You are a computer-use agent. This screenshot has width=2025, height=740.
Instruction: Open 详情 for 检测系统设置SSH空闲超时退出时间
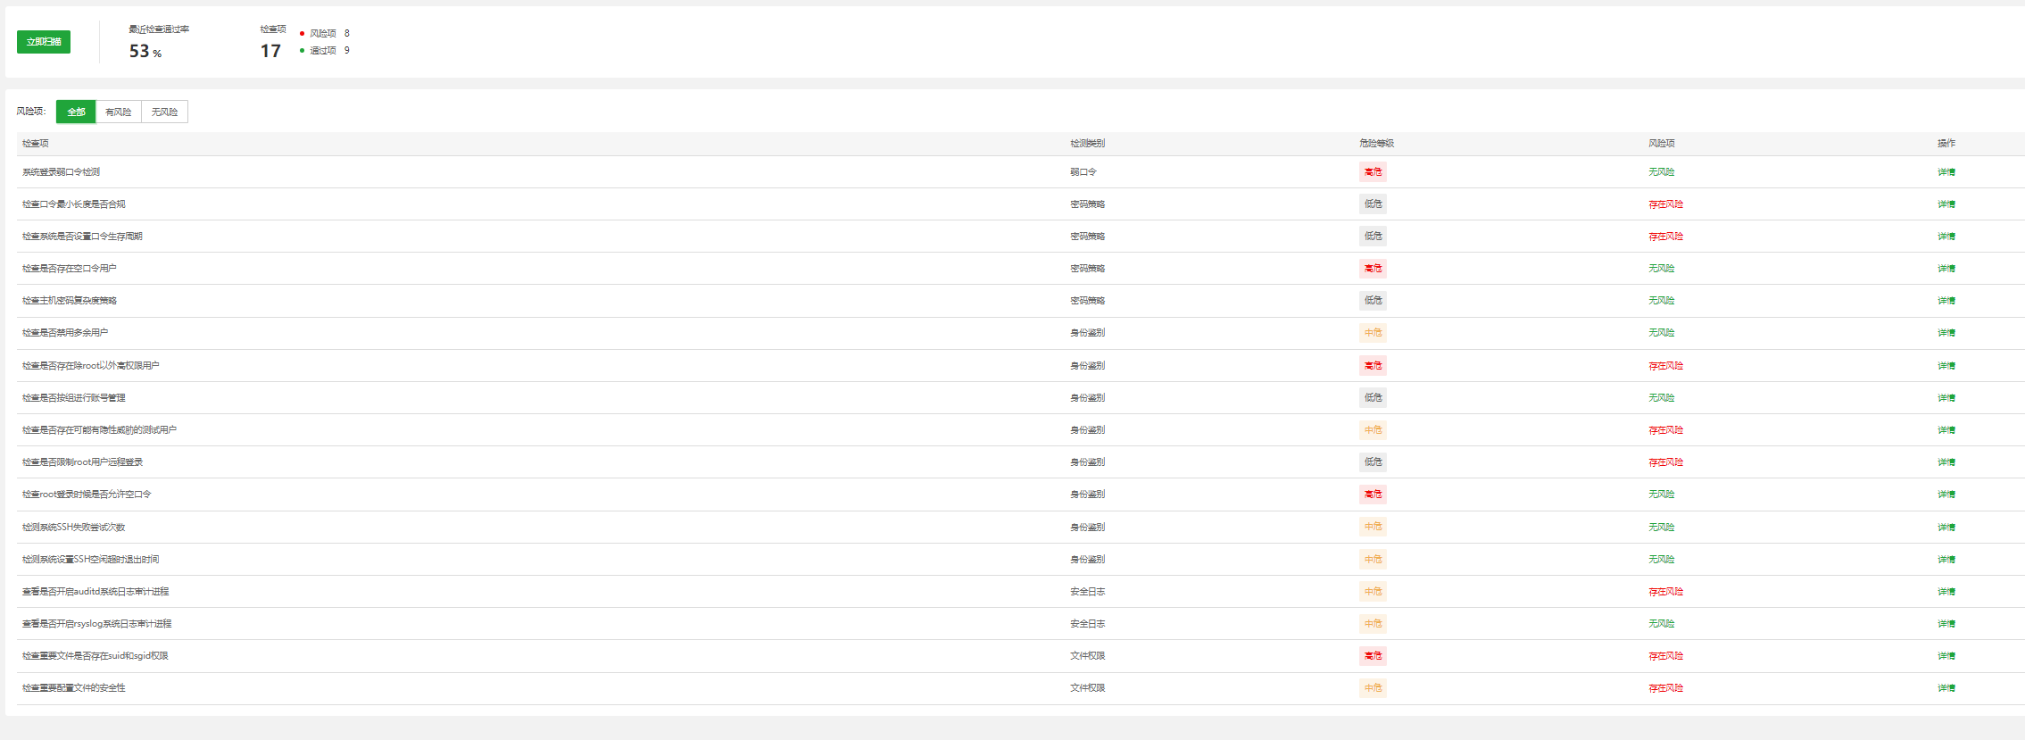pyautogui.click(x=1946, y=560)
